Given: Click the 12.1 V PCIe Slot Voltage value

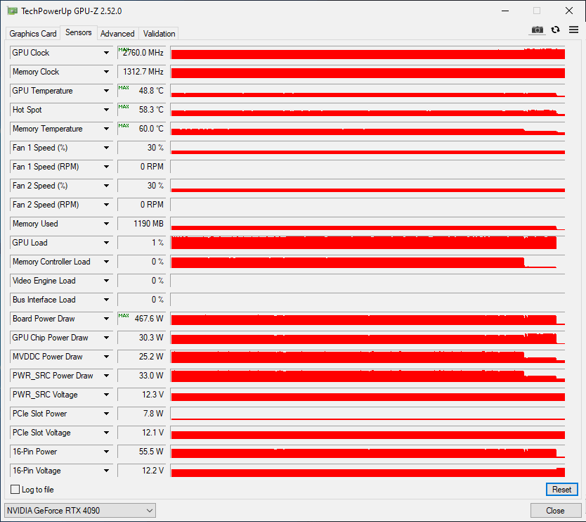Looking at the screenshot, I should pos(142,433).
